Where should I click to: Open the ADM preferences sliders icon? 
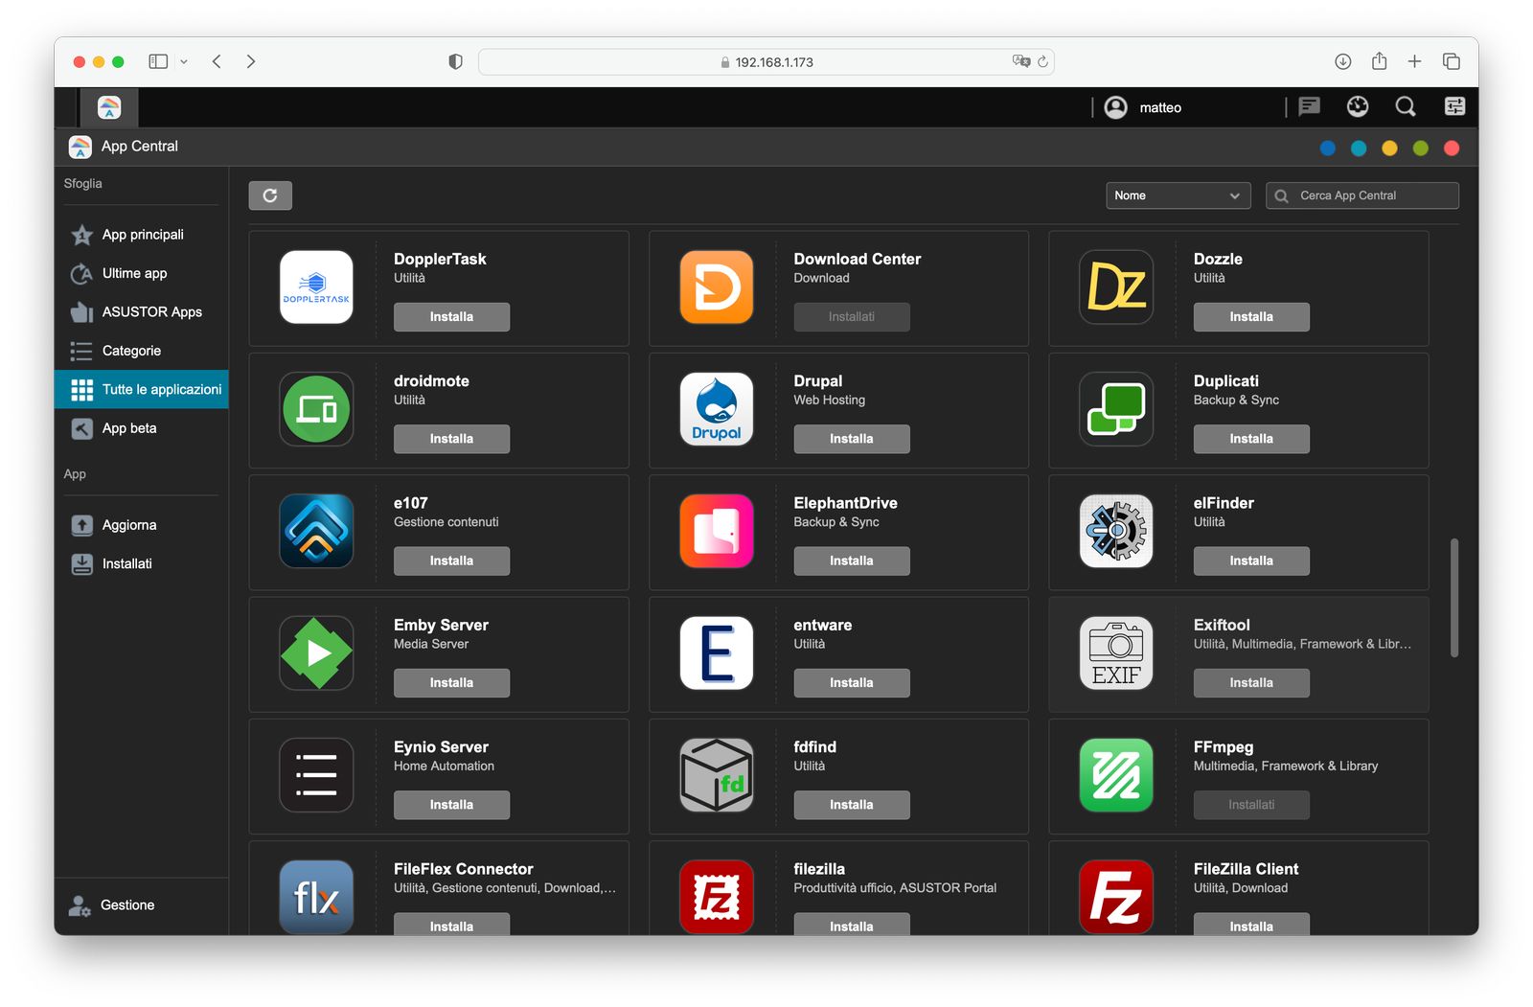1454,106
